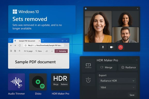Click the Windows logo in the banner

point(15,12)
